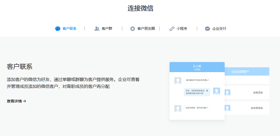
Task: Click the customer avatar in 由我添加 row
Action: [228, 93]
